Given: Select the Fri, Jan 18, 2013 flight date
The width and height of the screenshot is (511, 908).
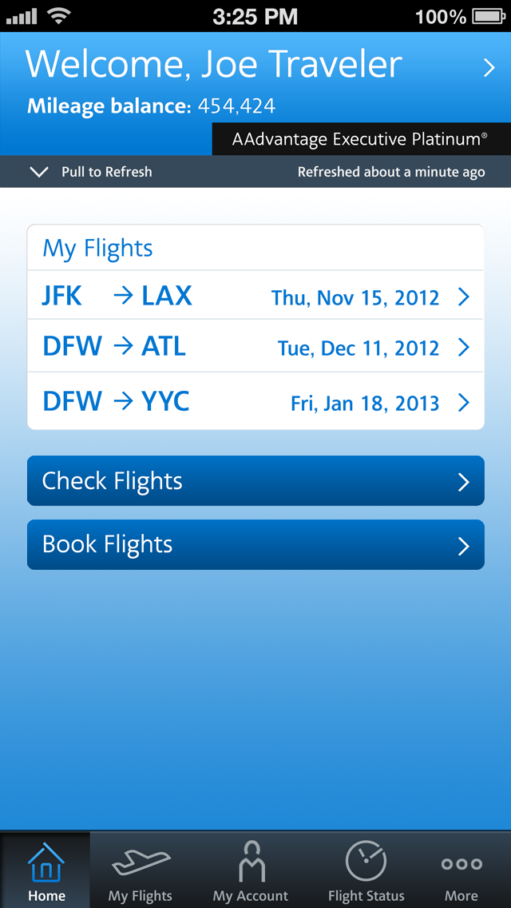Looking at the screenshot, I should pos(365,403).
